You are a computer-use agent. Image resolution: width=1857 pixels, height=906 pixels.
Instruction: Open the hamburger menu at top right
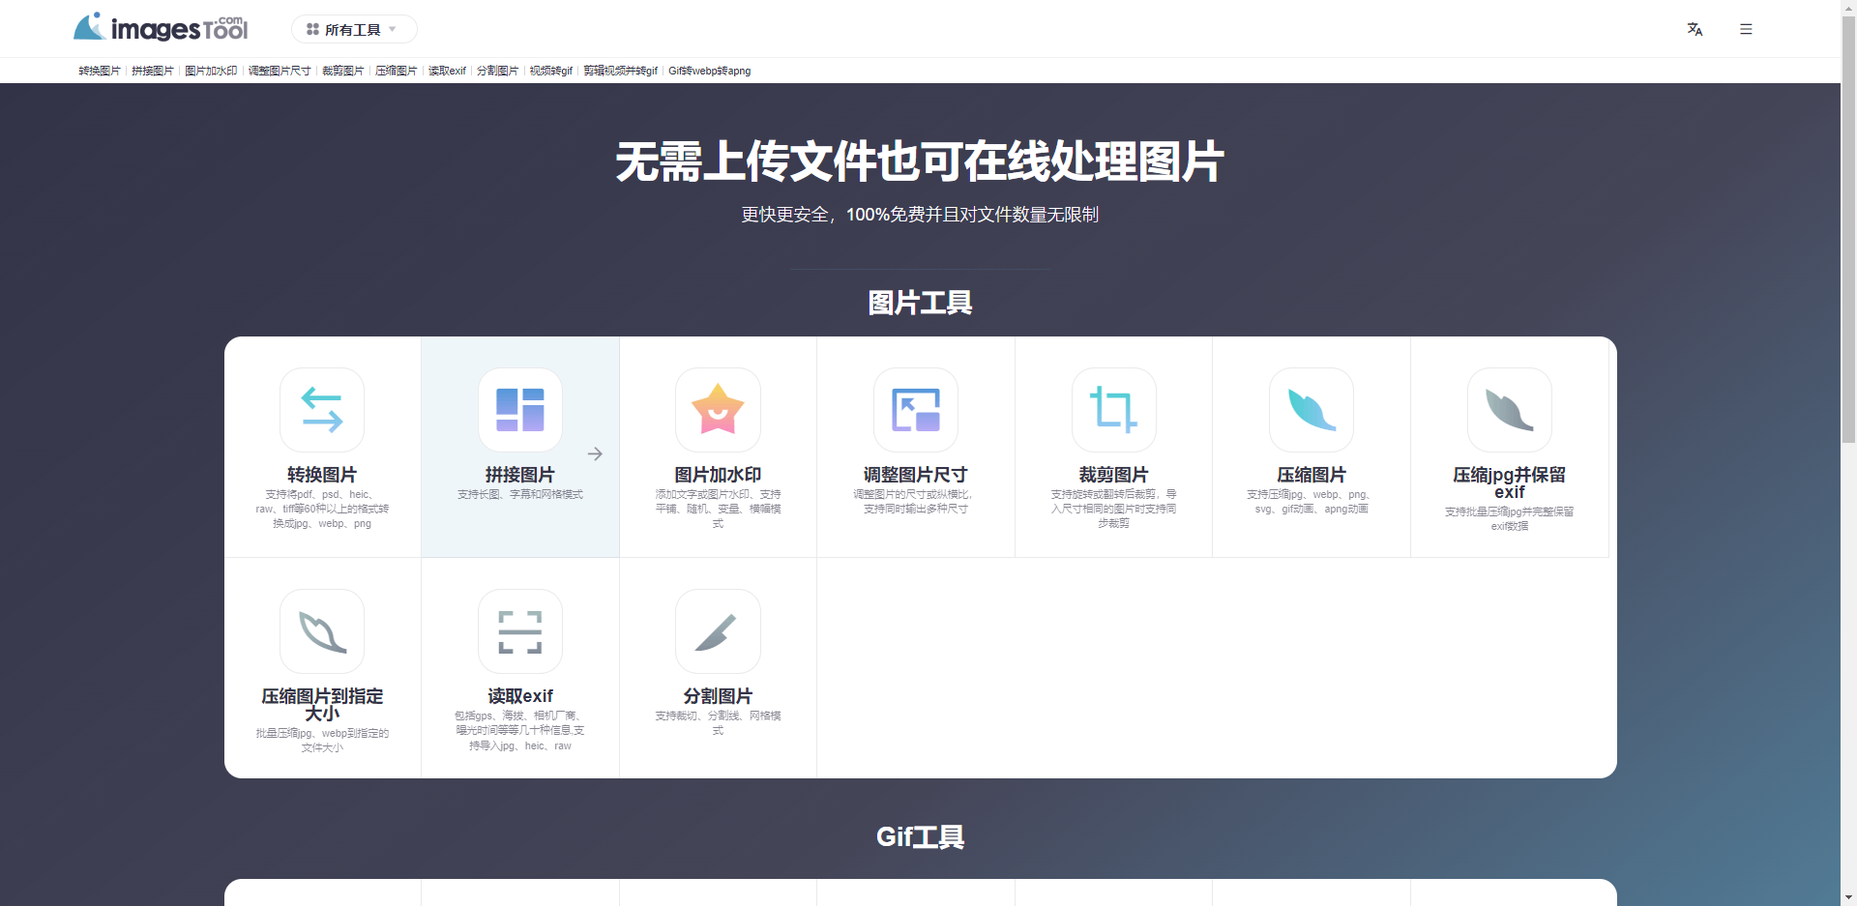(1746, 29)
